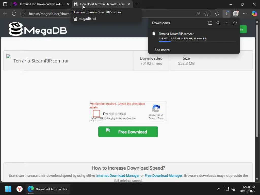
Task: Open the tab actions menu icon
Action: coord(5,4)
